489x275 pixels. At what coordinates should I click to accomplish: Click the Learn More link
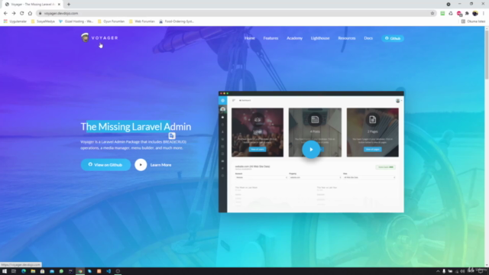pos(160,165)
